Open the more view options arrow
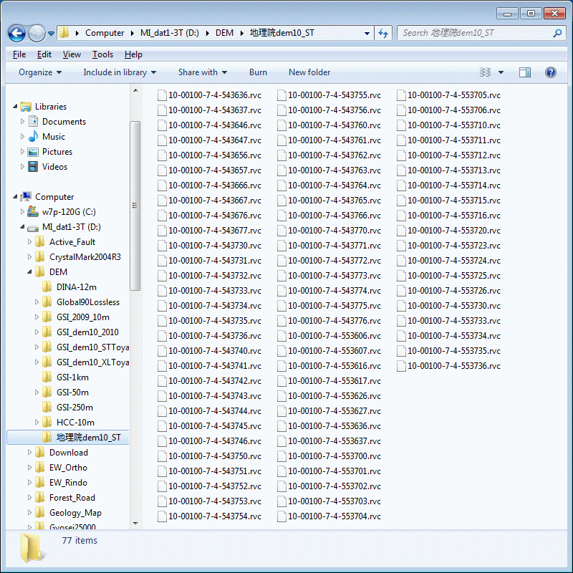573x573 pixels. 501,72
